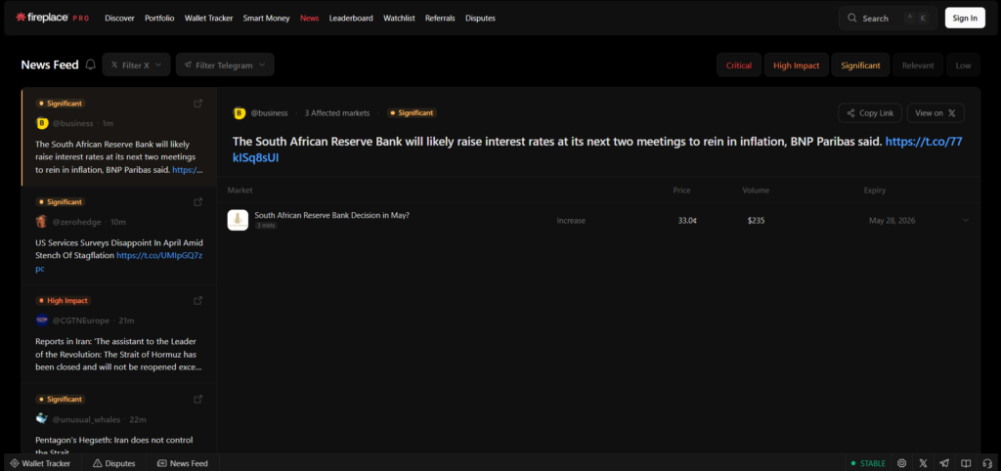Toggle the Critical severity filter
This screenshot has height=471, width=1001.
point(739,65)
